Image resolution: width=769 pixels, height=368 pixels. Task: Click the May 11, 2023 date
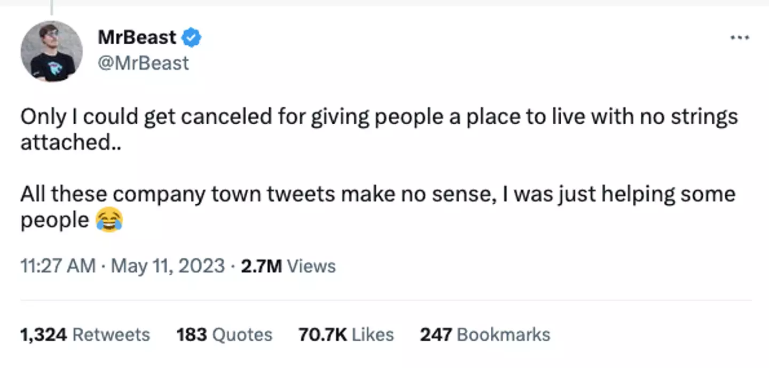(x=168, y=266)
